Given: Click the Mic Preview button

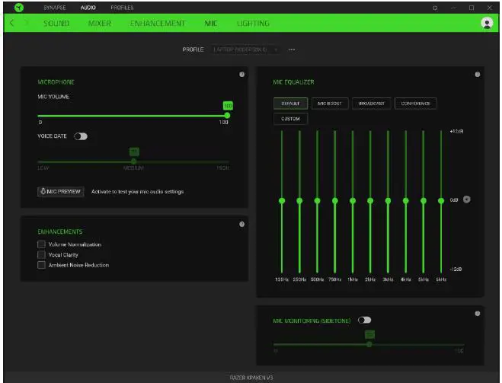Looking at the screenshot, I should tap(60, 191).
